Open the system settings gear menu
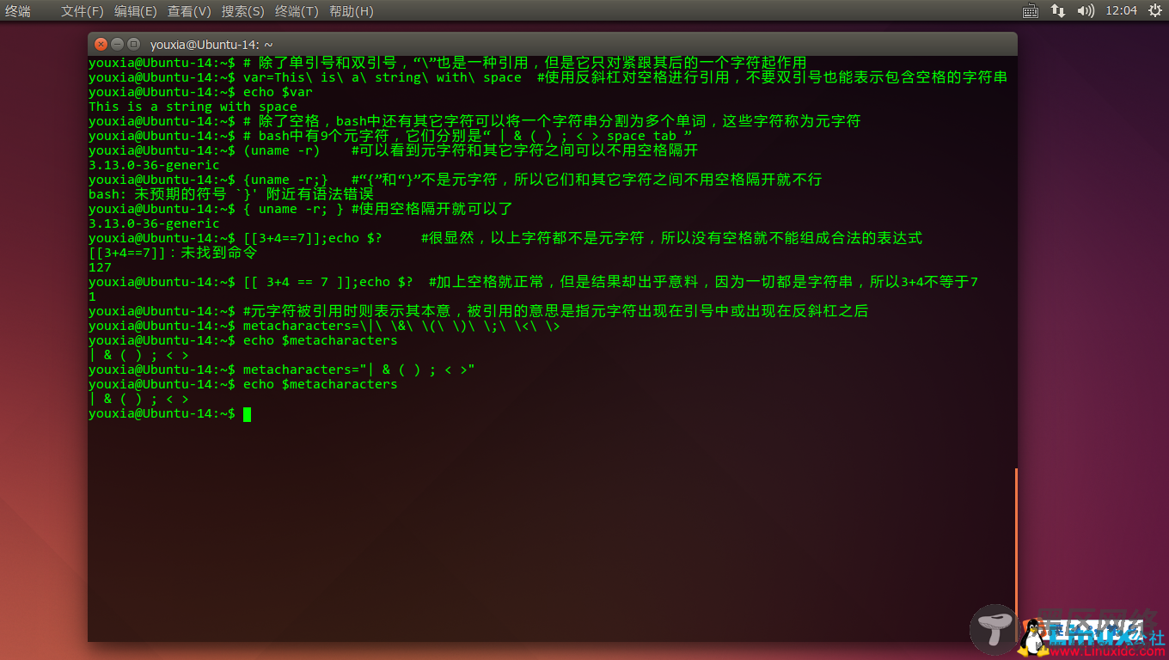The image size is (1169, 660). [x=1154, y=11]
